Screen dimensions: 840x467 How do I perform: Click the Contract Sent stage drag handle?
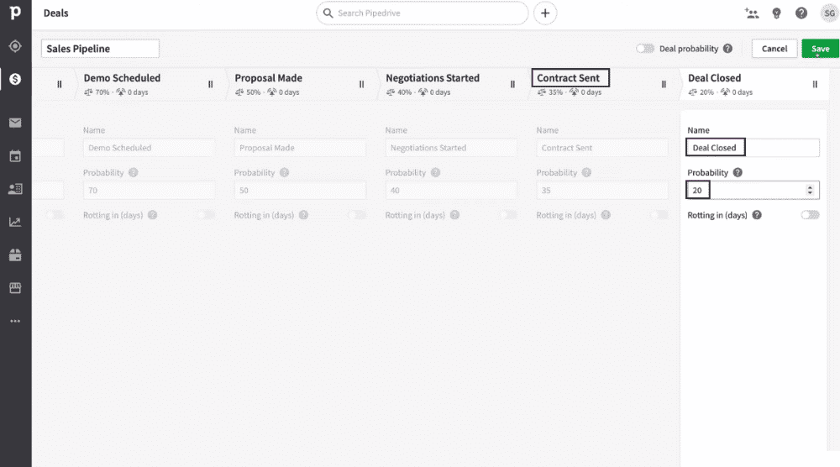[664, 84]
